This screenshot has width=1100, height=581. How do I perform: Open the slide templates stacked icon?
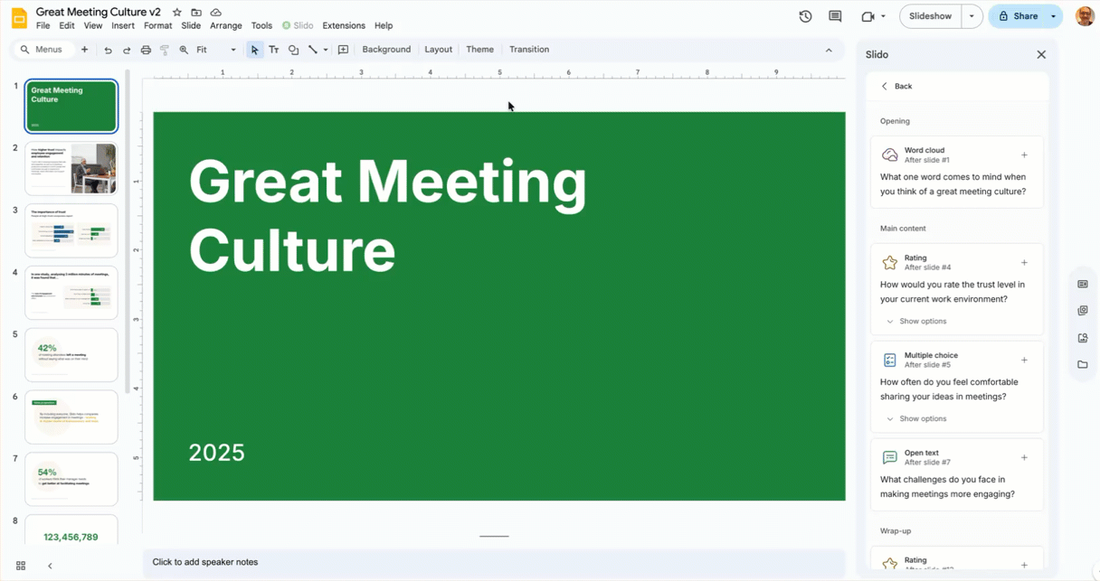[x=1083, y=311]
